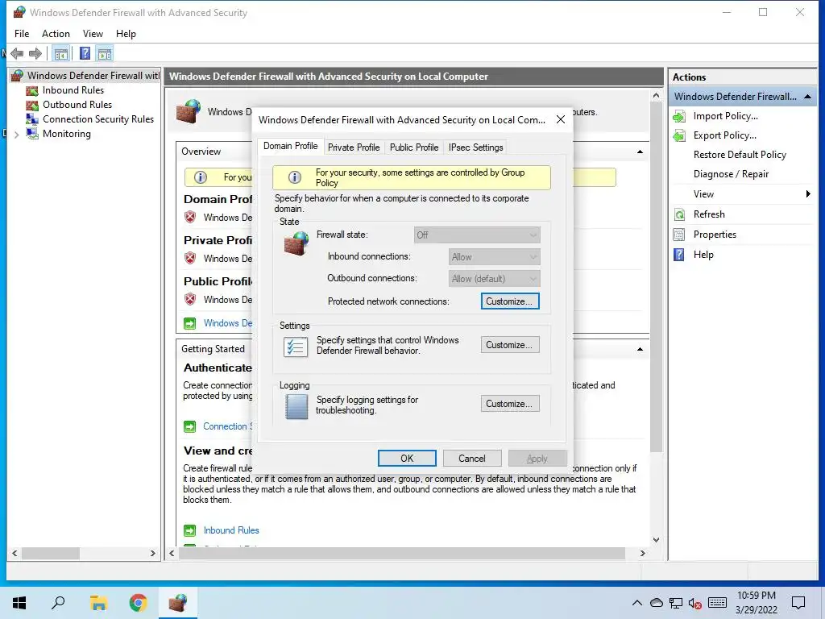Open the notification center icon
The image size is (825, 619).
(798, 603)
